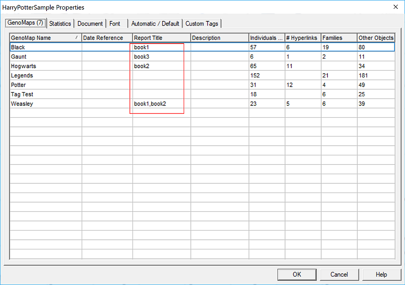Click individuals count 23 for Weasley
This screenshot has width=405, height=285.
tap(253, 104)
